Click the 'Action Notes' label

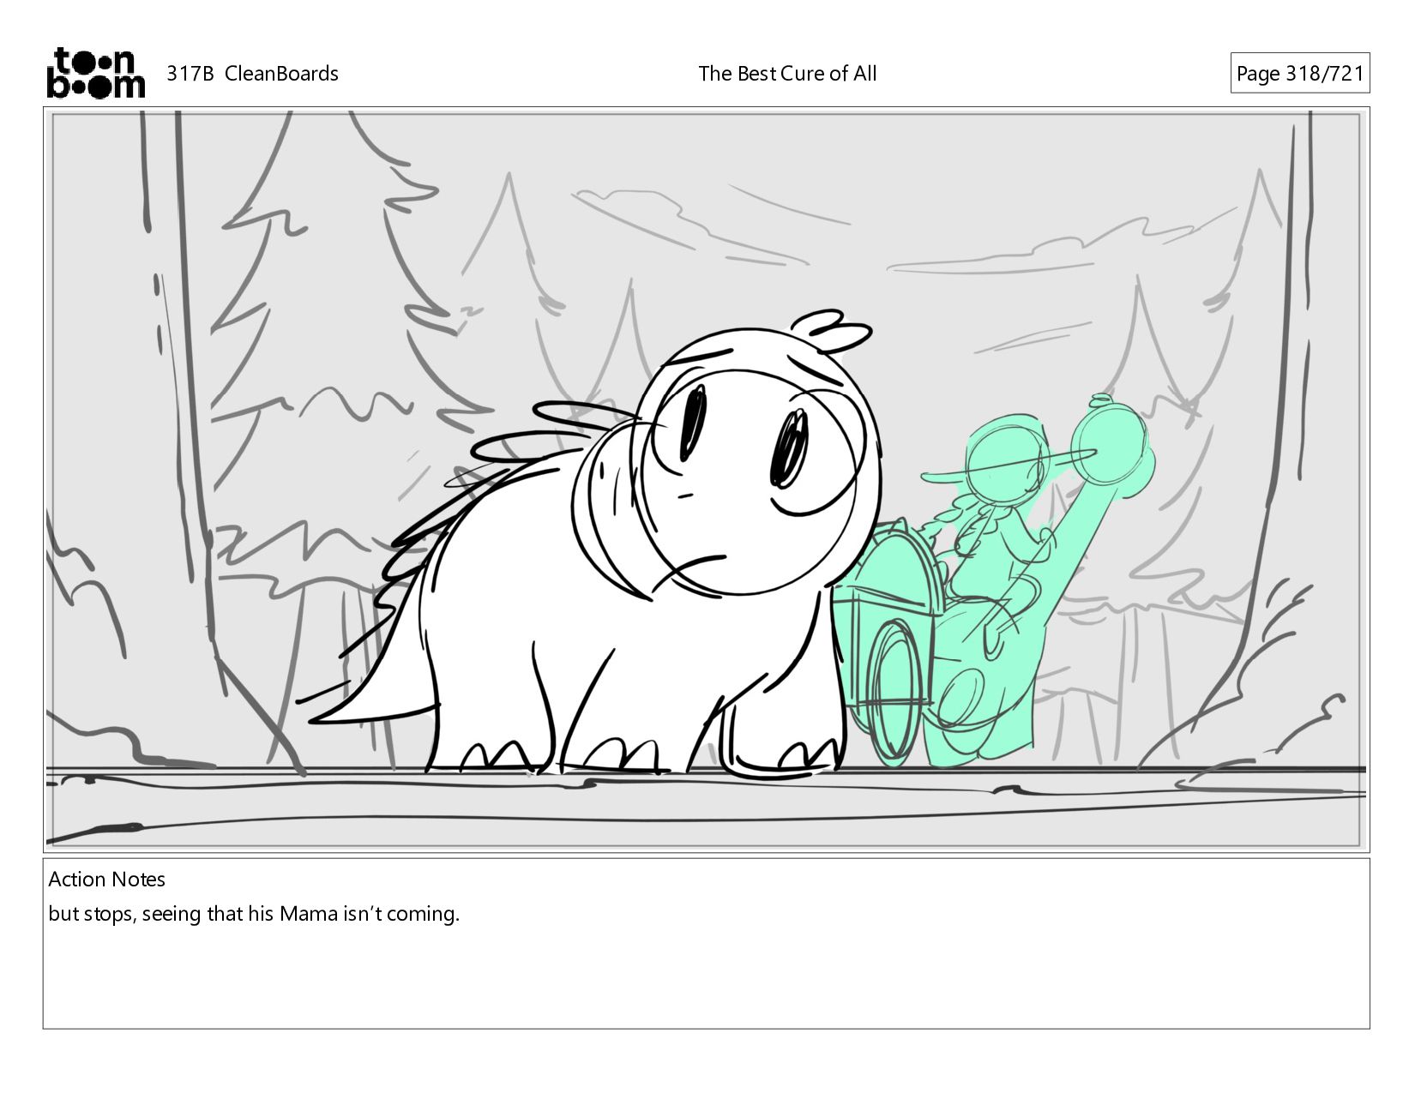[x=107, y=880]
